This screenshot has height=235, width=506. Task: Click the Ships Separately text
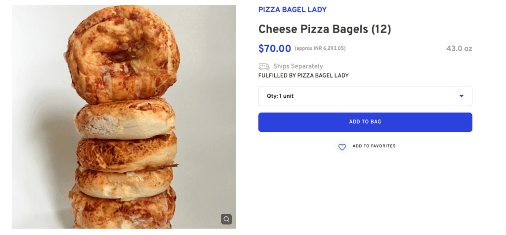298,66
